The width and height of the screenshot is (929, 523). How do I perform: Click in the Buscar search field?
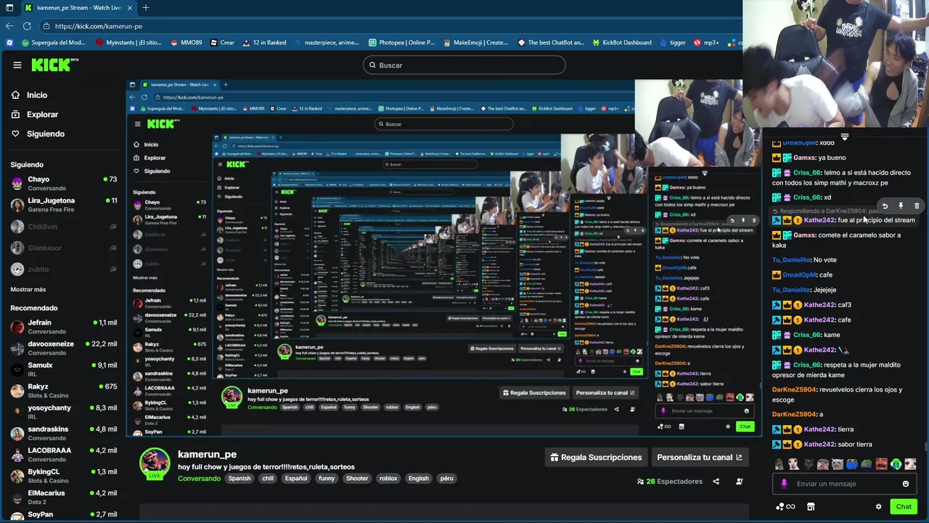464,65
